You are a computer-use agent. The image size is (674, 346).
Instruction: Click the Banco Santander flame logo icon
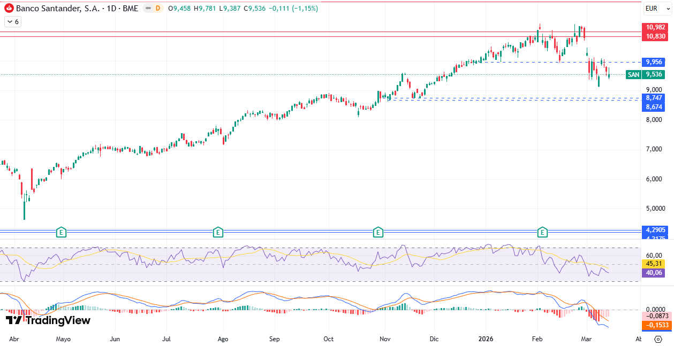[x=9, y=9]
